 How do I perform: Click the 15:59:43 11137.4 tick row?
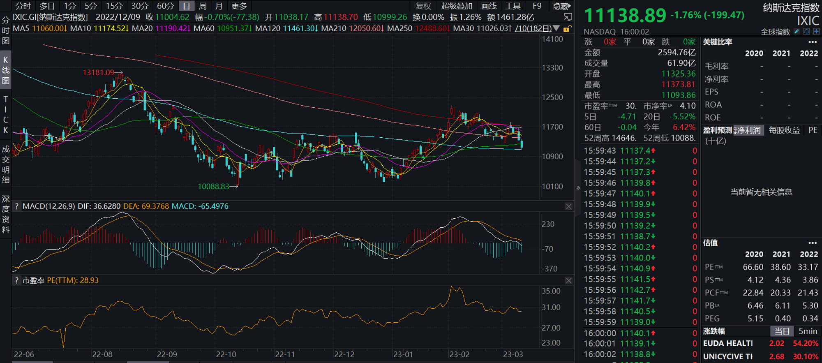[640, 151]
